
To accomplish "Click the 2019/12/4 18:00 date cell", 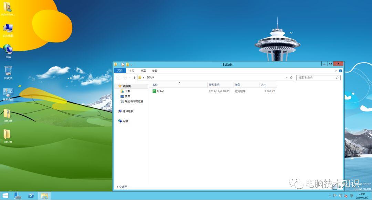I will (219, 91).
